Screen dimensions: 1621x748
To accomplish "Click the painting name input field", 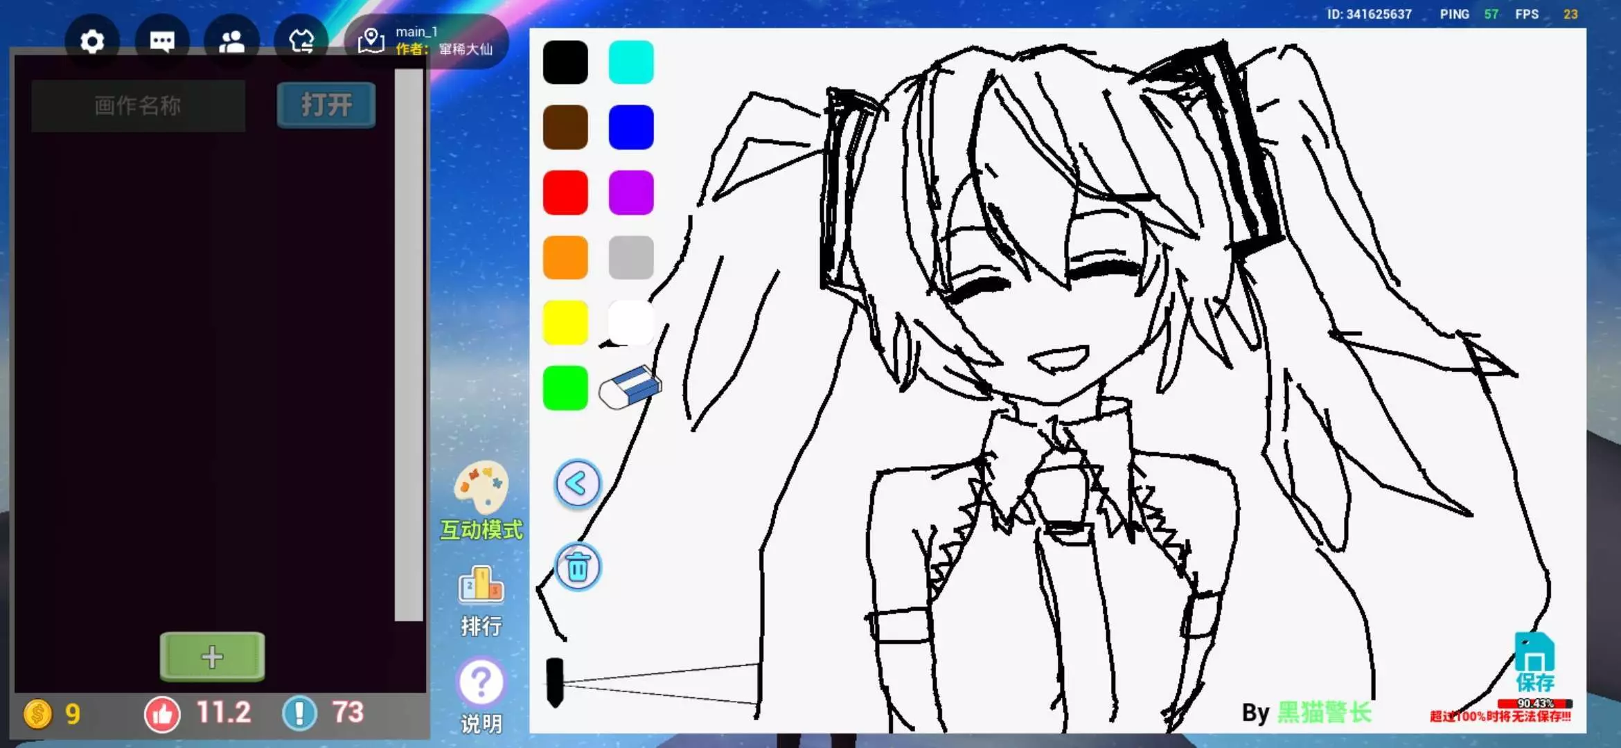I will pyautogui.click(x=138, y=105).
